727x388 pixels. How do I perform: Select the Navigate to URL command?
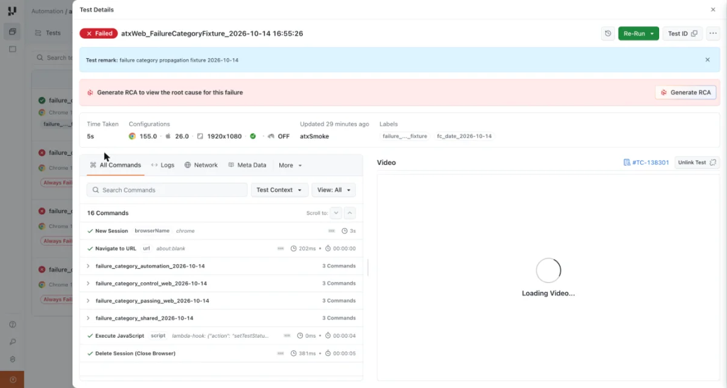tap(221, 249)
